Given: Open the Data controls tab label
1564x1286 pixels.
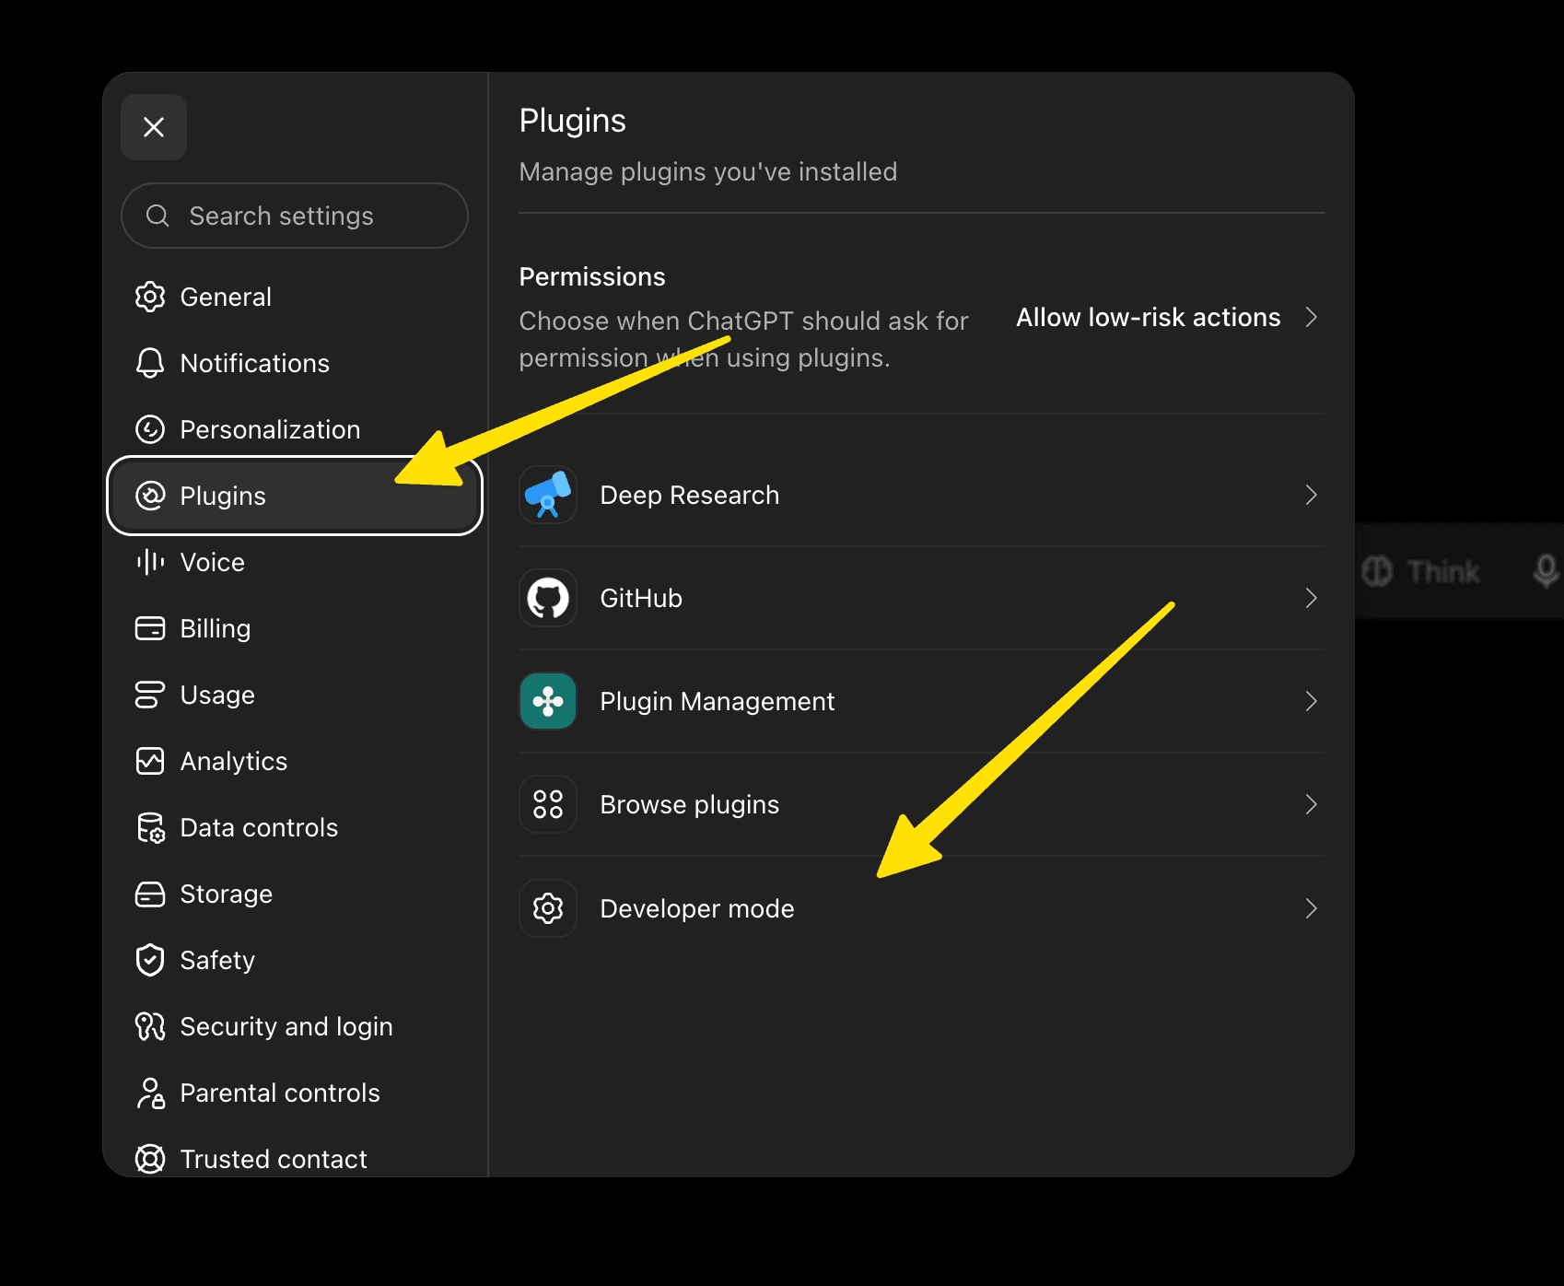Looking at the screenshot, I should tap(259, 827).
